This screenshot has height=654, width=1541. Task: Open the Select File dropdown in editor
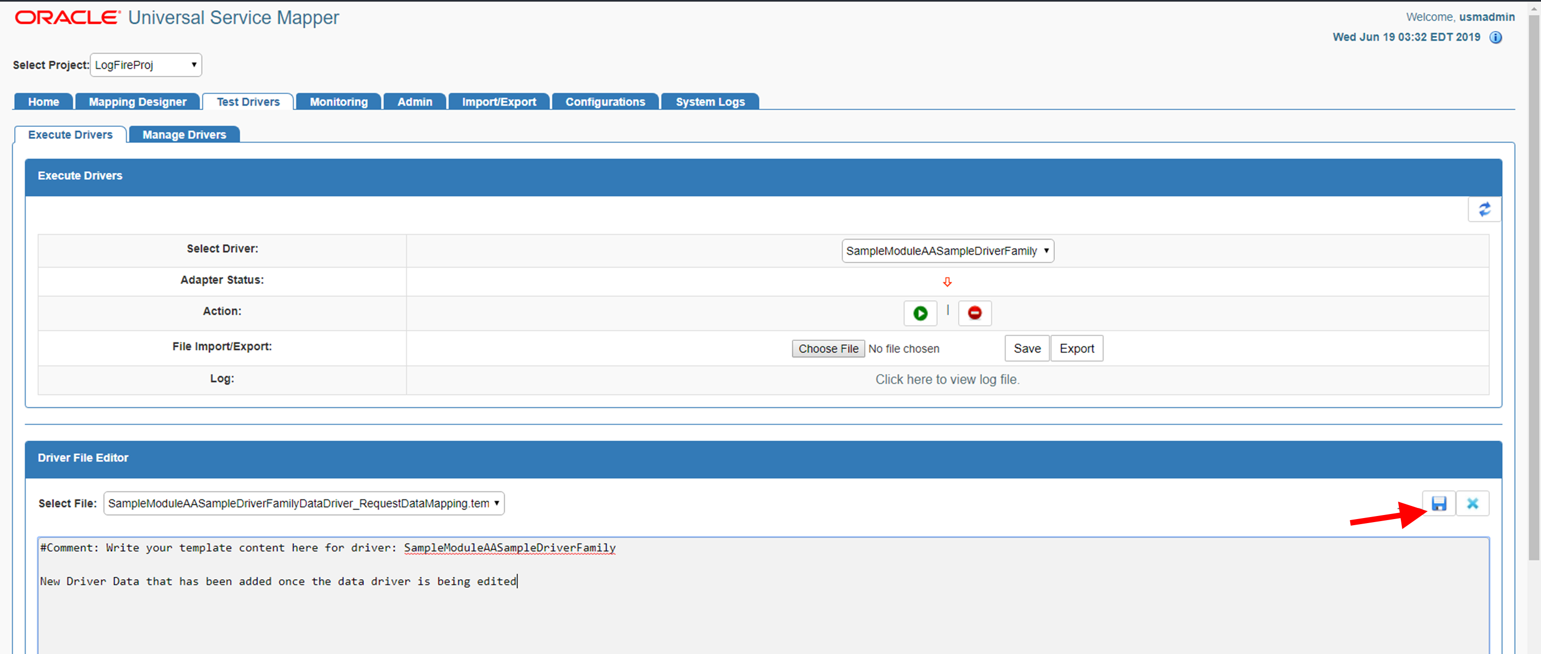tap(304, 503)
